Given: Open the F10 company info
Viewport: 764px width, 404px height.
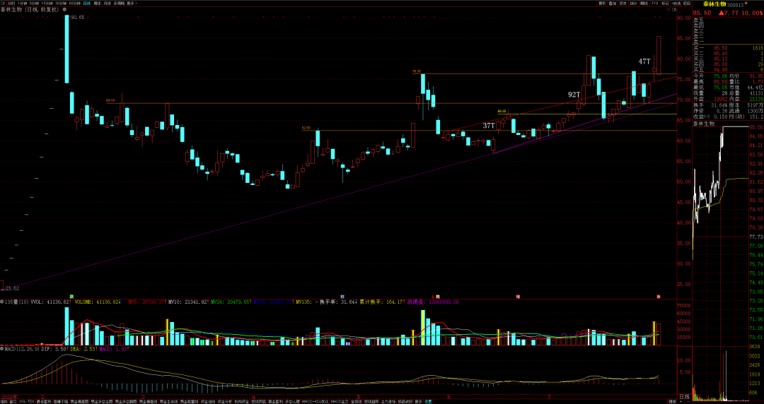Looking at the screenshot, I should 655,4.
